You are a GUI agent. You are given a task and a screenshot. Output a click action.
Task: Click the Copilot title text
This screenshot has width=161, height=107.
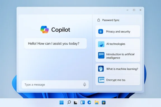61,30
